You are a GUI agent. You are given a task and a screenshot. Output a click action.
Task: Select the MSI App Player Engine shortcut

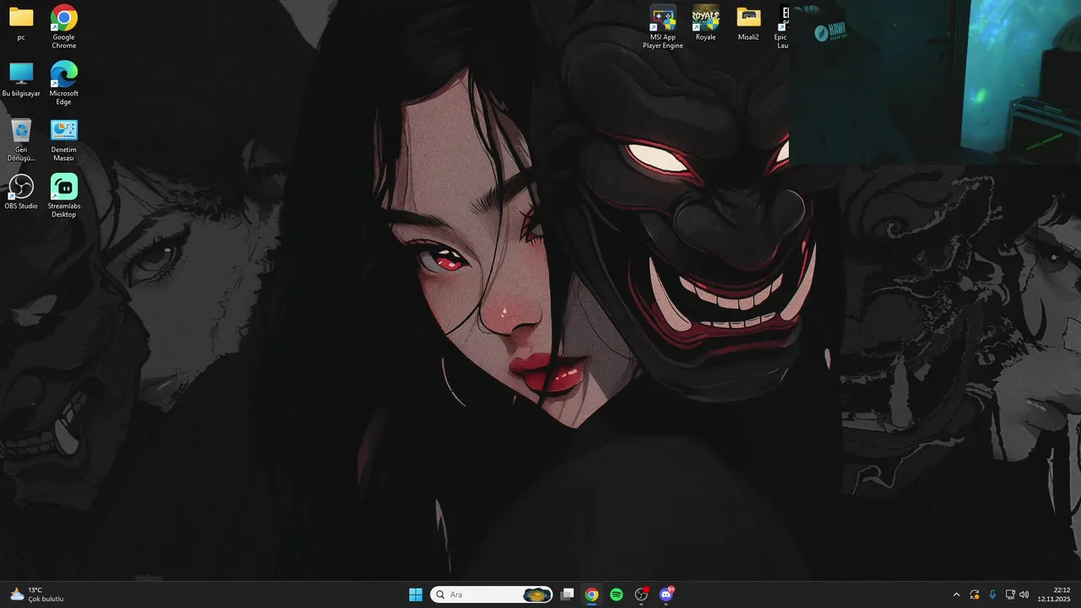pos(663,27)
